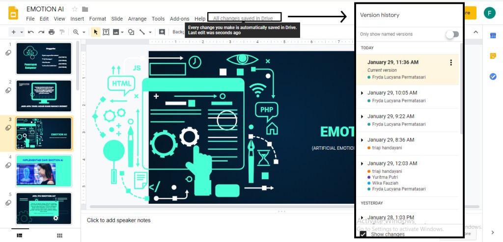Switch to grid view of slides
The image size is (503, 242).
59,236
